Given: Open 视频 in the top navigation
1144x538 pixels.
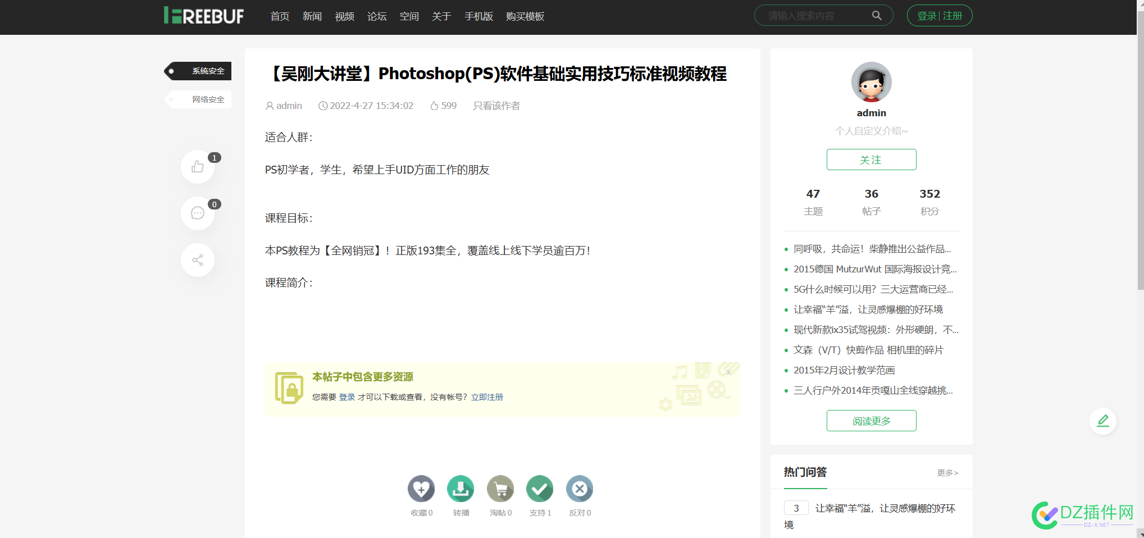Looking at the screenshot, I should click(345, 16).
